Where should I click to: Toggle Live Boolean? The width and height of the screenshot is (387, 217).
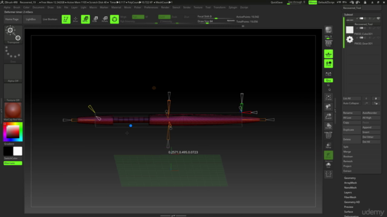coord(50,19)
